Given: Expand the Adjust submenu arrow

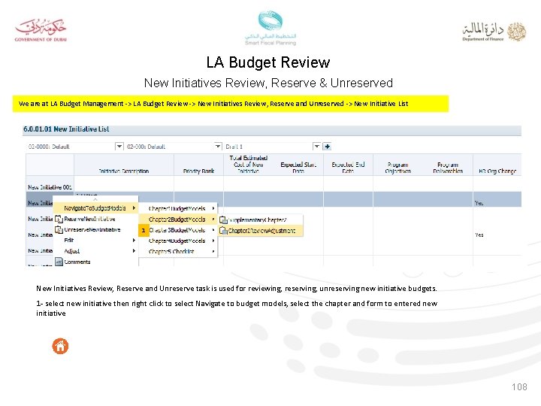Looking at the screenshot, I should pyautogui.click(x=134, y=251).
